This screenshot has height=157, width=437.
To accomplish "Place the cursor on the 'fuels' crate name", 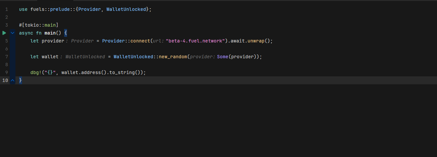I will (37, 9).
